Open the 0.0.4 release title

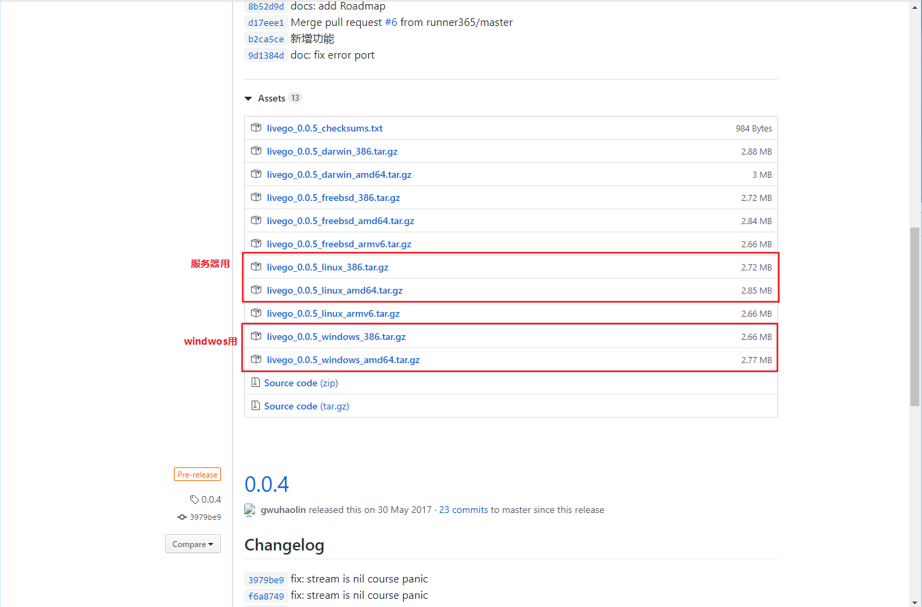click(267, 484)
